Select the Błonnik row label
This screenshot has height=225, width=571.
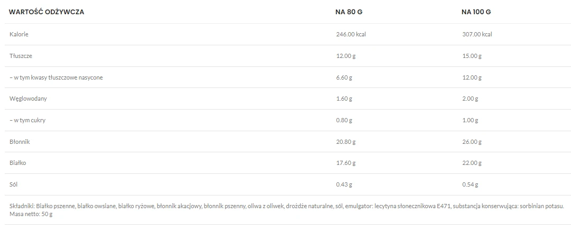[x=20, y=142]
